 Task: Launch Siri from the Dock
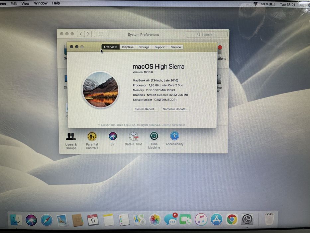31,220
